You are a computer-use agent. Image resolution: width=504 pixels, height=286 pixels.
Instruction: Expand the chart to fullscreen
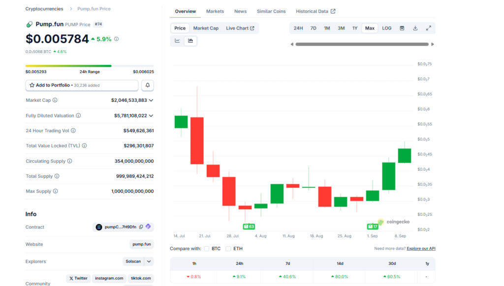(428, 28)
